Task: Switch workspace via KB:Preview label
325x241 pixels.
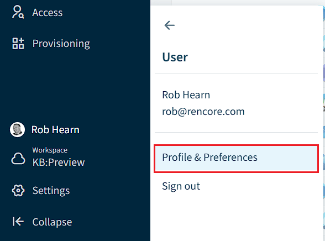Action: click(59, 163)
